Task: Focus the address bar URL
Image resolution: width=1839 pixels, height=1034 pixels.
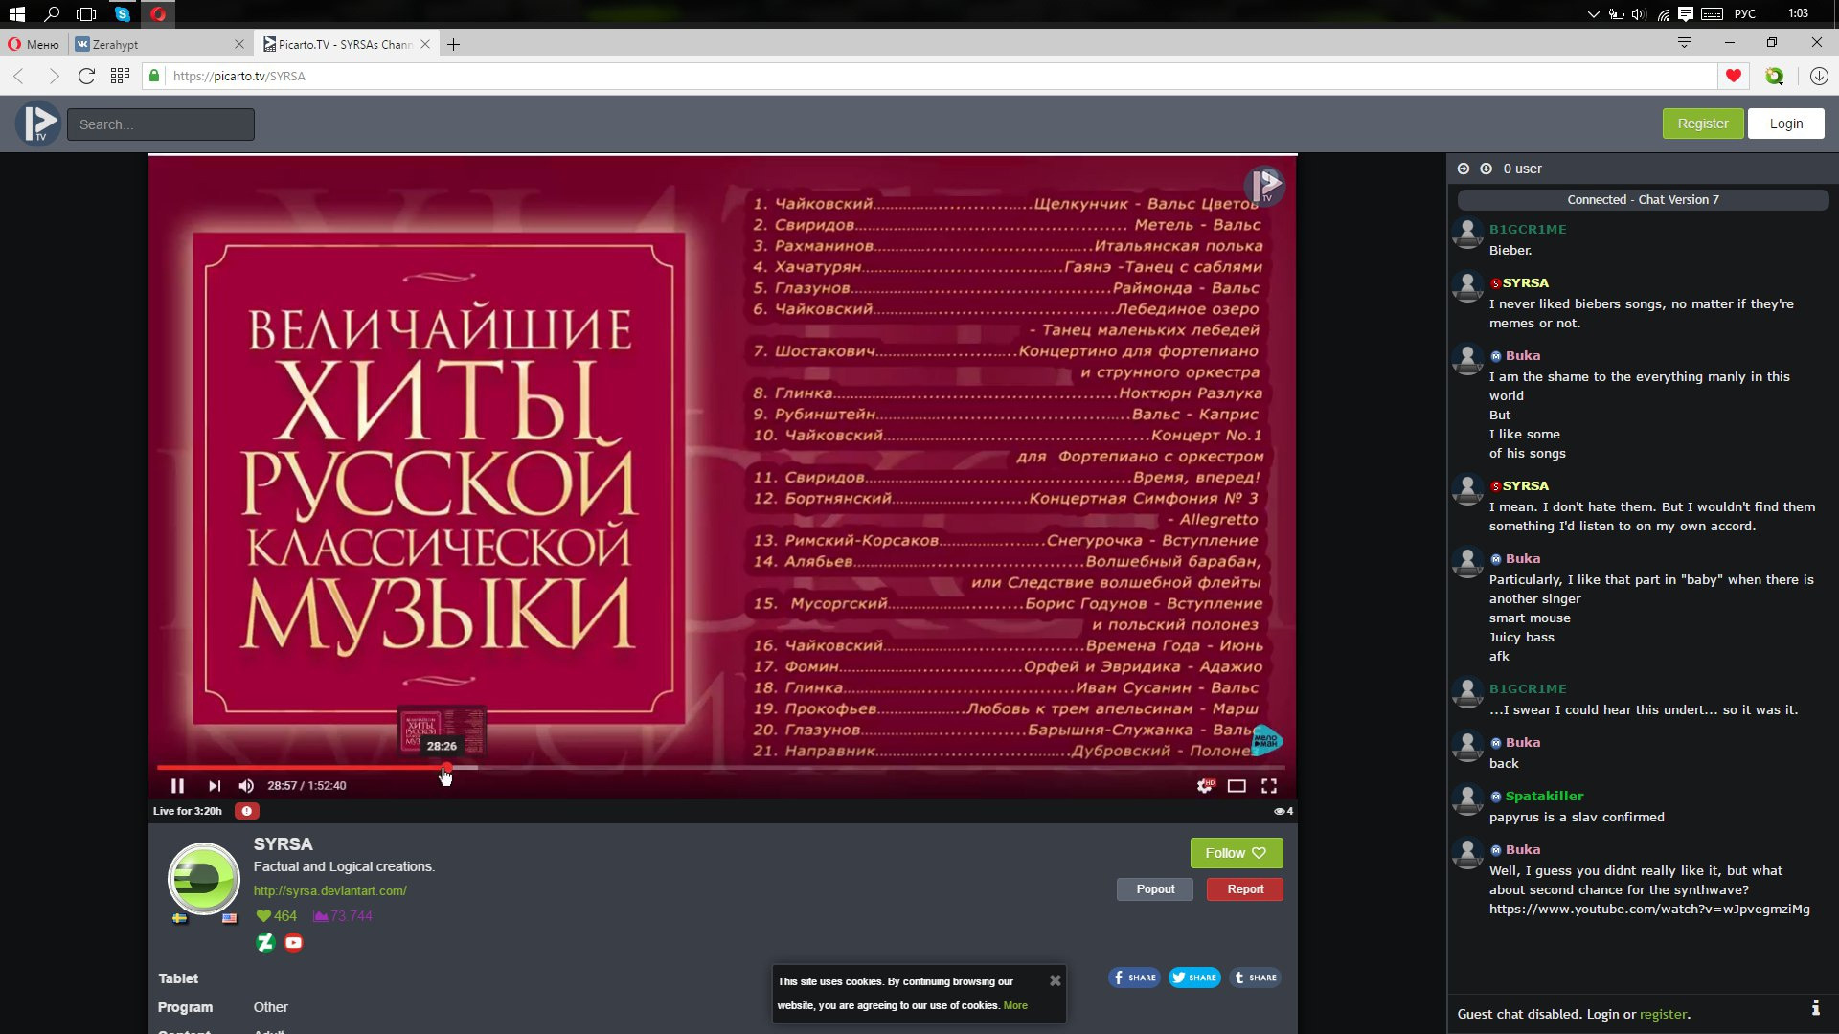Action: click(939, 76)
